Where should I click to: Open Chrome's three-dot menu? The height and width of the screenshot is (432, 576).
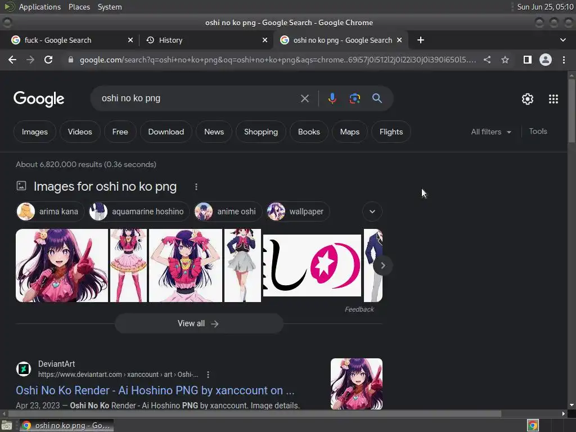pyautogui.click(x=564, y=60)
